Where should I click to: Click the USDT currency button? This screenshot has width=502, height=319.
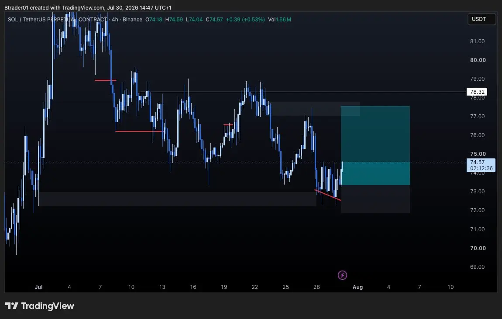click(481, 19)
